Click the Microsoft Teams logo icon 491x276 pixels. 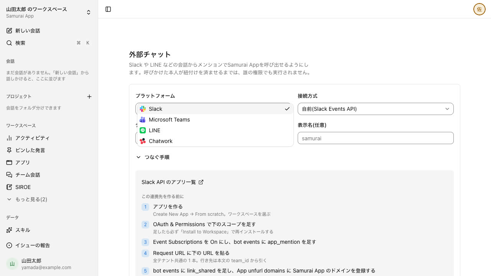click(x=143, y=120)
